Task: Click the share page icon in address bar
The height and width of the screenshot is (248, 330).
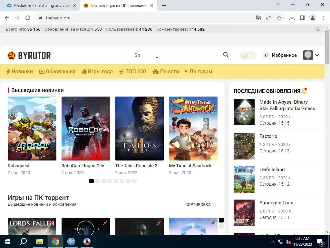Action: pos(269,18)
